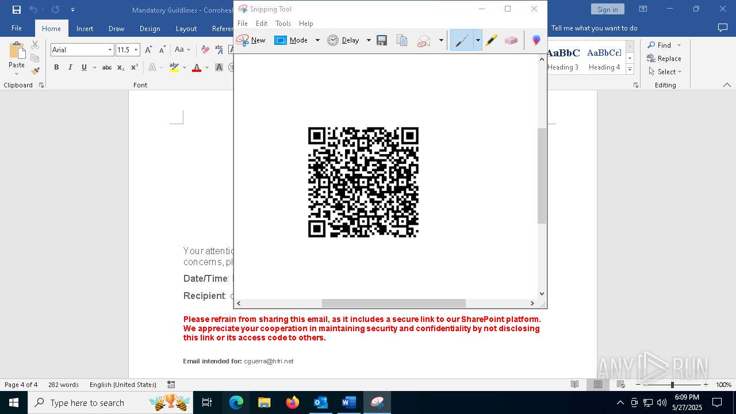This screenshot has width=736, height=414.
Task: Send snip via email envelope icon
Action: click(424, 40)
